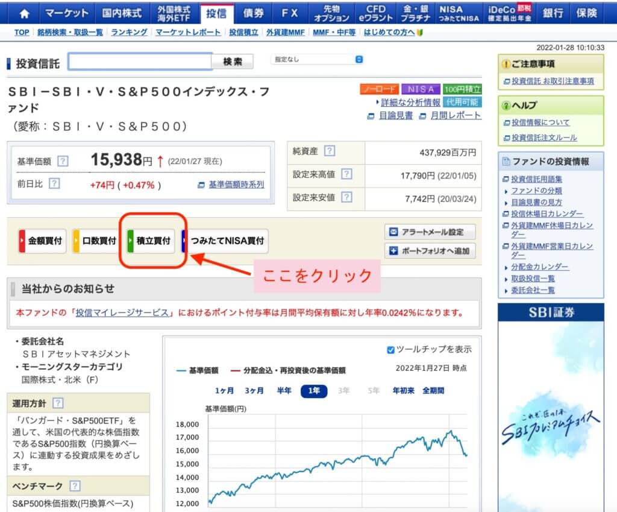Open the 保険 tab
This screenshot has width=617, height=512.
click(x=587, y=13)
